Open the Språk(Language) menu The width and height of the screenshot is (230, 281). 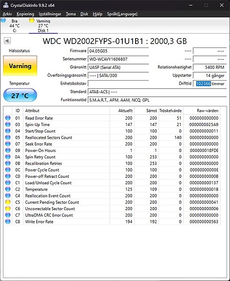pyautogui.click(x=122, y=14)
